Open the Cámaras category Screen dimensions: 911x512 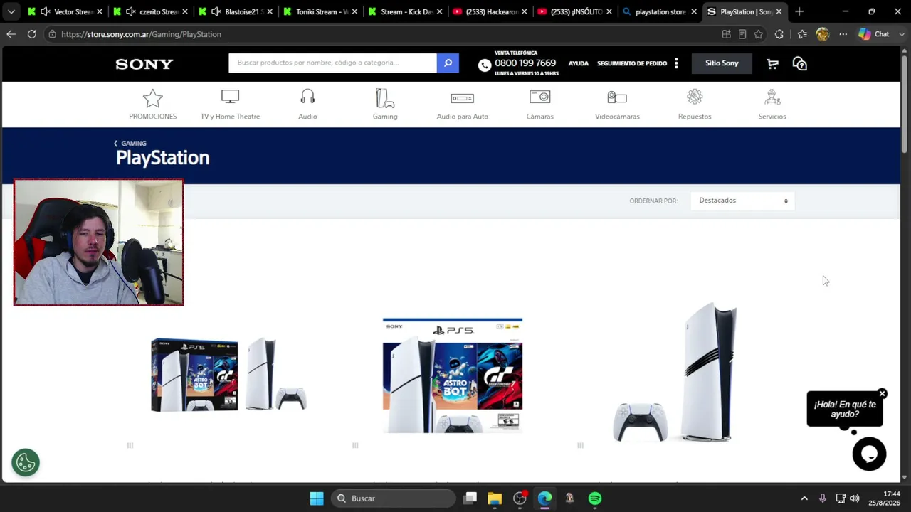539,104
